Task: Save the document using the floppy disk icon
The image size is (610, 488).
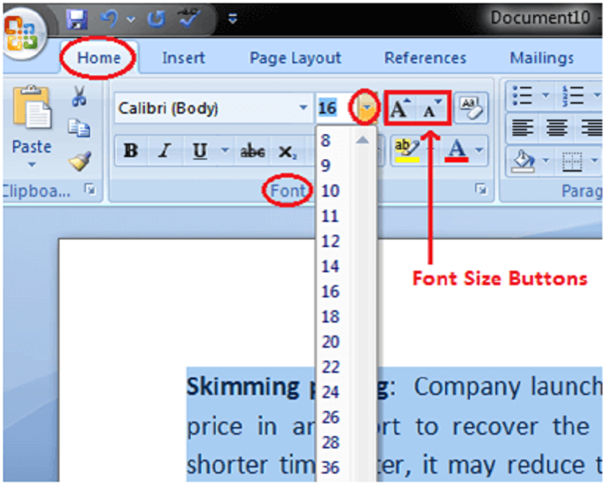Action: tap(77, 18)
